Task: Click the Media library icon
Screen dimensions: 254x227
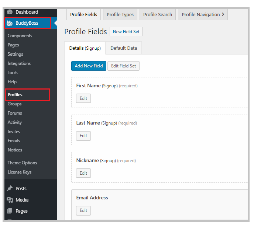Action: tap(10, 200)
